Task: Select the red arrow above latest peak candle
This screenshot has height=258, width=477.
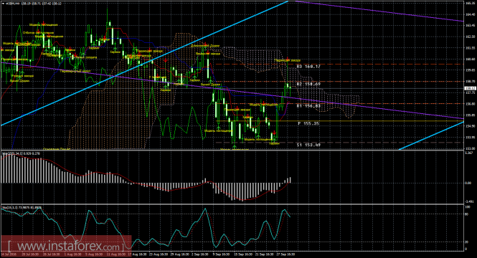Action: (x=288, y=58)
